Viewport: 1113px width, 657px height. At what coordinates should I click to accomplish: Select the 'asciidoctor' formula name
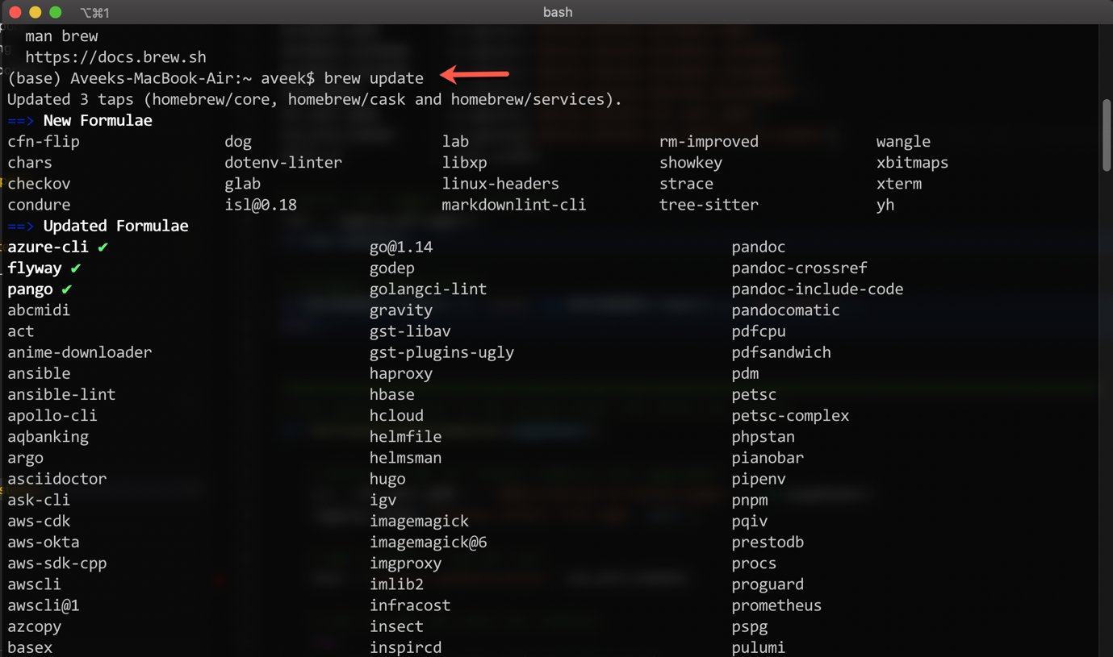click(x=57, y=479)
